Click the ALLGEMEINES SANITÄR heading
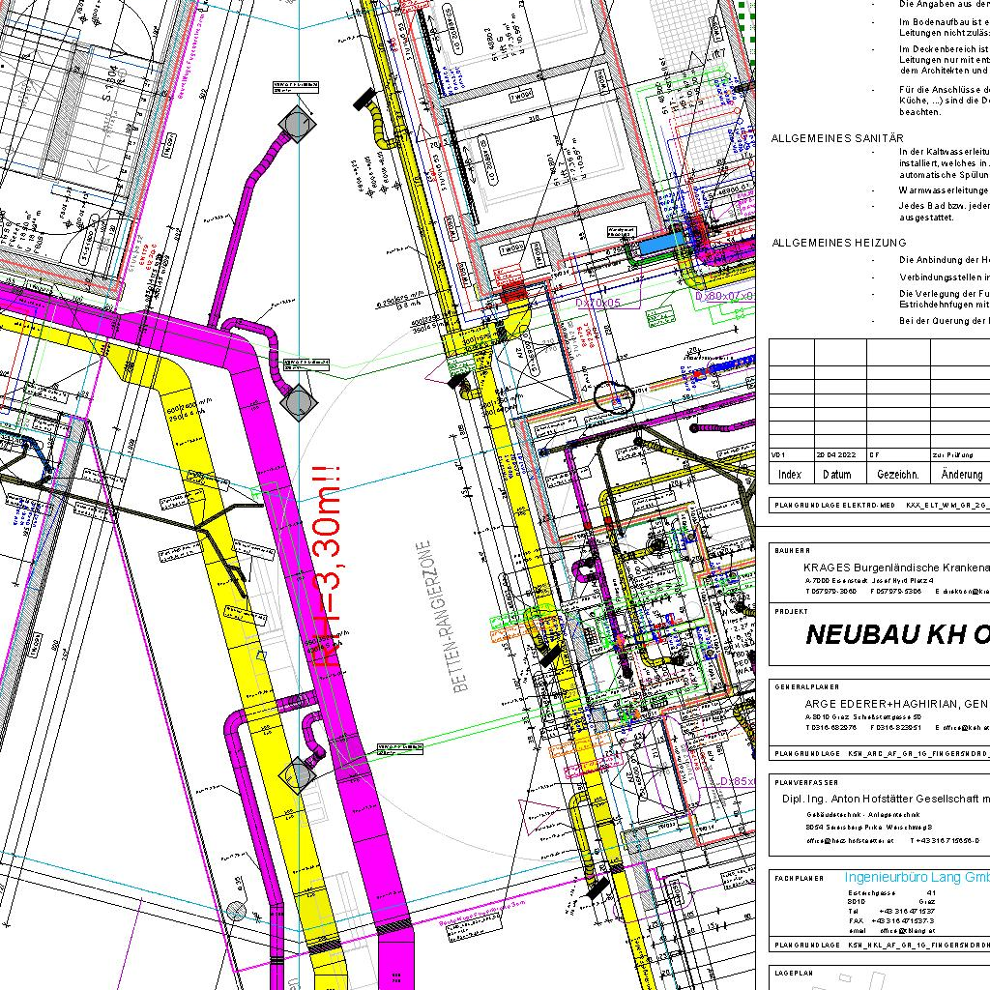The width and height of the screenshot is (990, 990). (x=837, y=139)
